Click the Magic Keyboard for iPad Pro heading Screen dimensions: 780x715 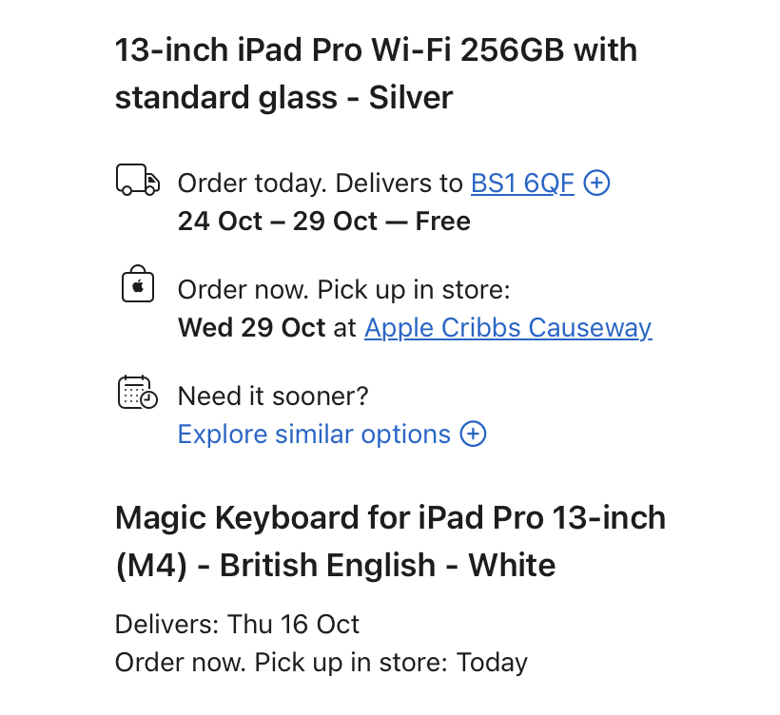(x=390, y=518)
